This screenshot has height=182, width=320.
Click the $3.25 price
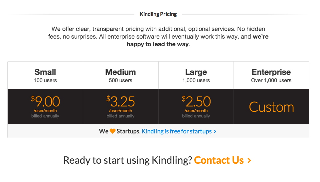[x=121, y=101]
